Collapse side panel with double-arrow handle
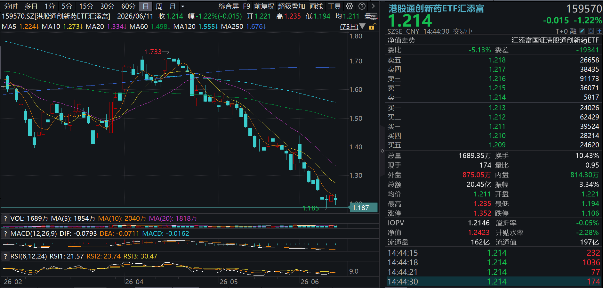The image size is (603, 288). 382,151
